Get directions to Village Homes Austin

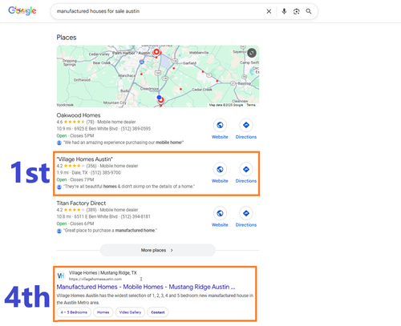pos(246,169)
